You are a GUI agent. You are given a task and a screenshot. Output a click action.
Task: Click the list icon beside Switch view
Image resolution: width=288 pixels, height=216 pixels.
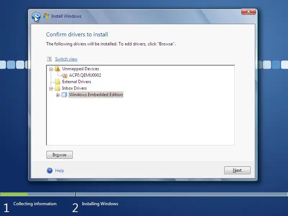coord(50,59)
